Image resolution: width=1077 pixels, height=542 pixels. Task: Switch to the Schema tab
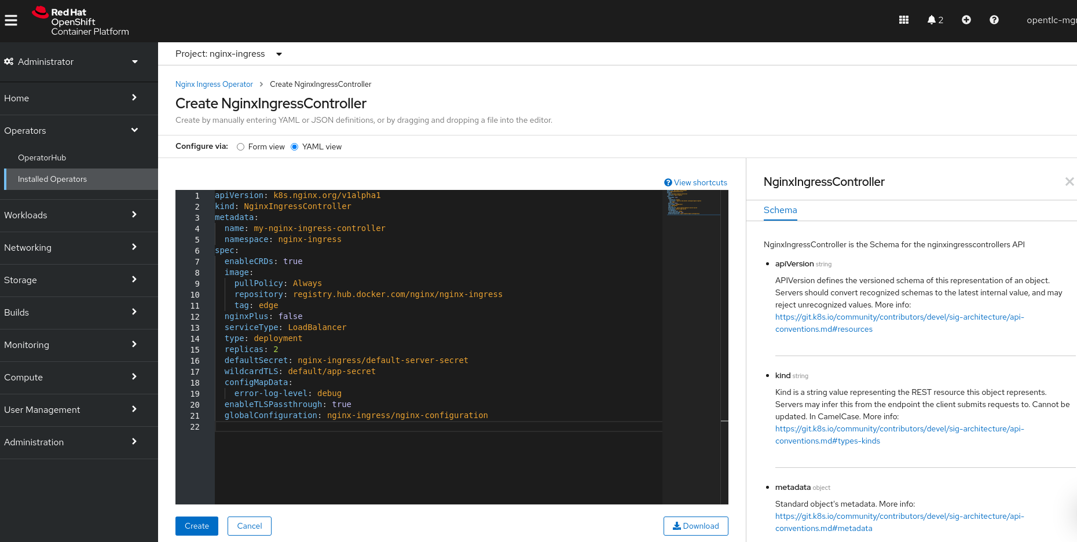point(780,210)
